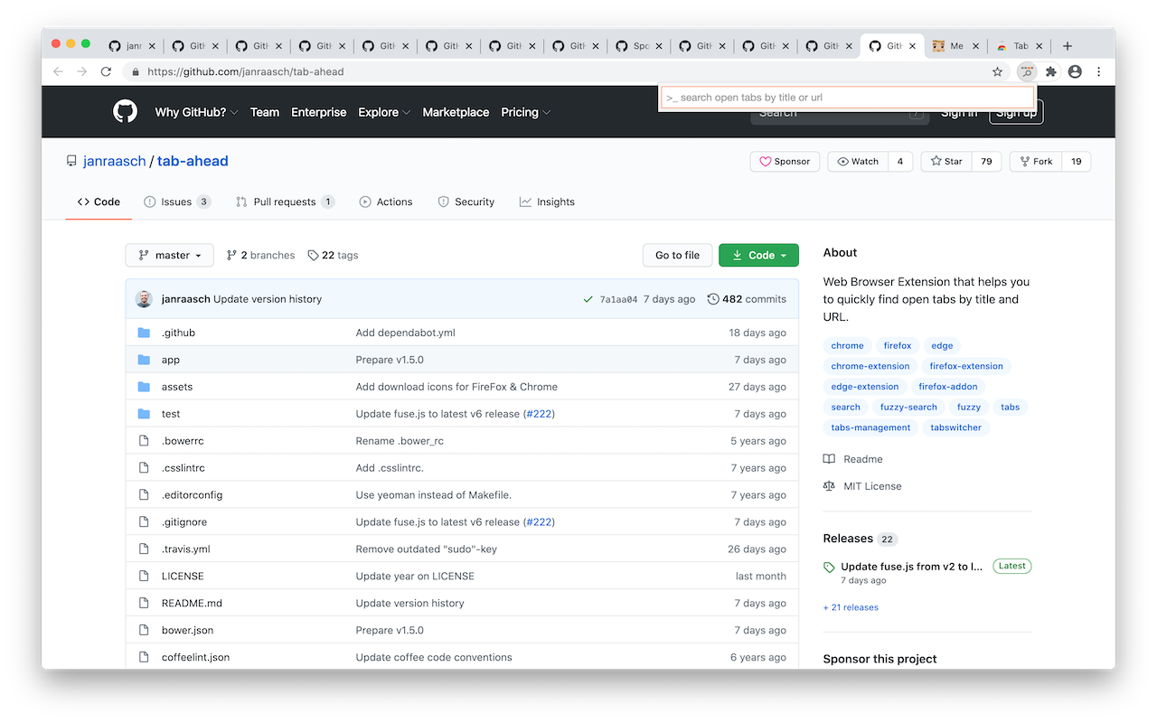
Task: Open the 2 branches link
Action: [260, 256]
